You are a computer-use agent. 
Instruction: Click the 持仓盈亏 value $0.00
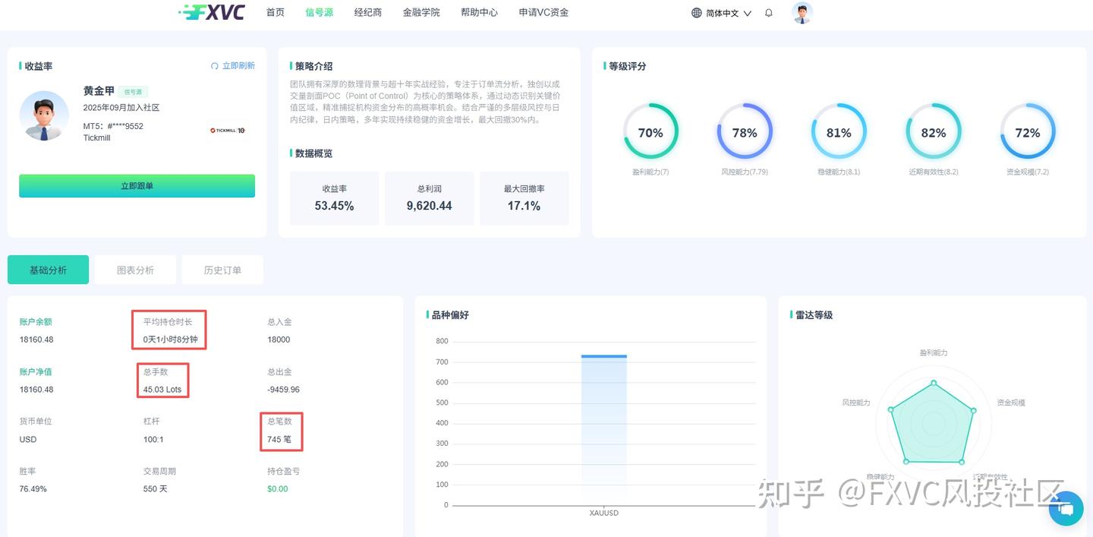click(x=278, y=489)
